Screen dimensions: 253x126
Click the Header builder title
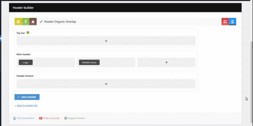coord(23,8)
